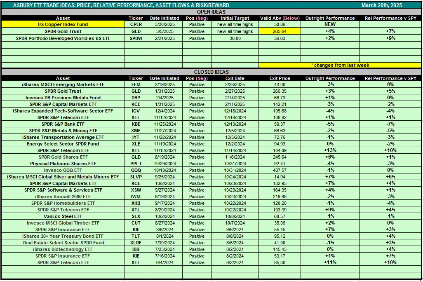This screenshot has height=281, width=423.
Task: Select the Initial Target column header
Action: point(235,18)
